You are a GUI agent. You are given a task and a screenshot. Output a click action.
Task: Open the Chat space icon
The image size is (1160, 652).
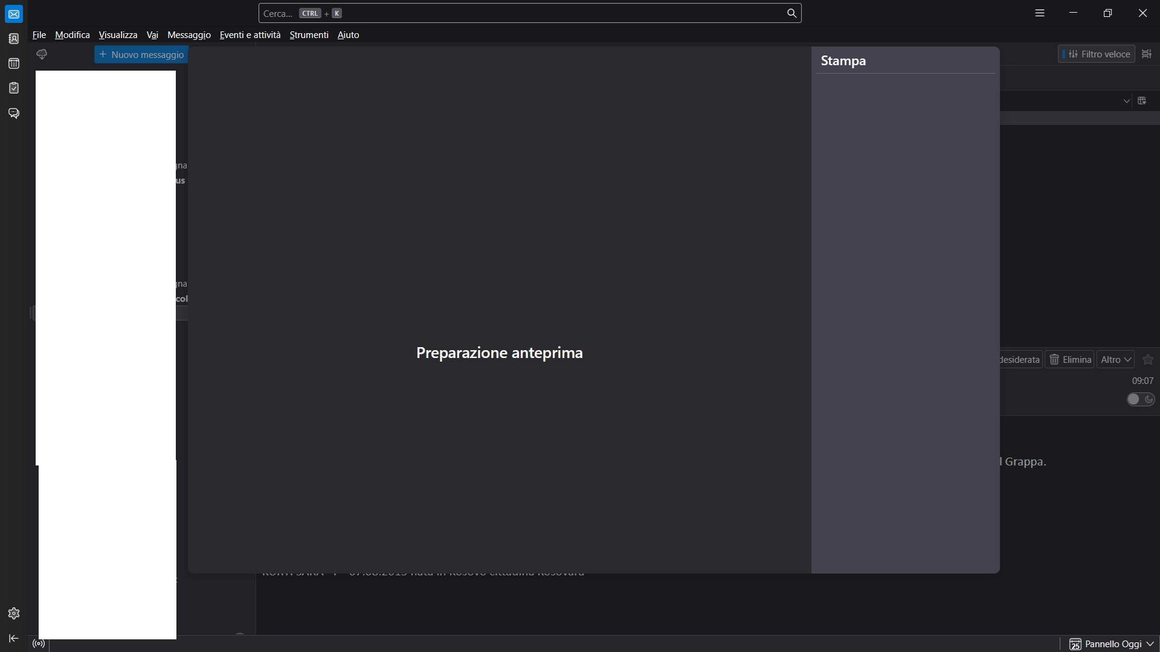[x=14, y=113]
